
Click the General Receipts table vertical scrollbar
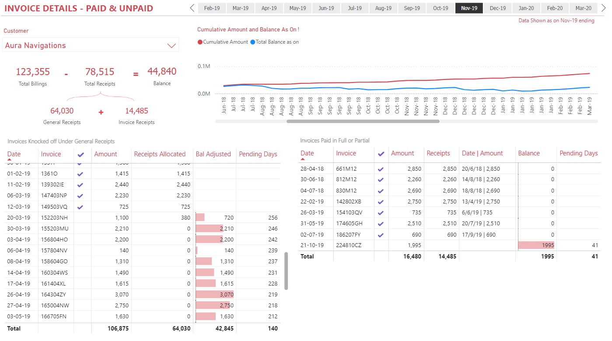(286, 271)
